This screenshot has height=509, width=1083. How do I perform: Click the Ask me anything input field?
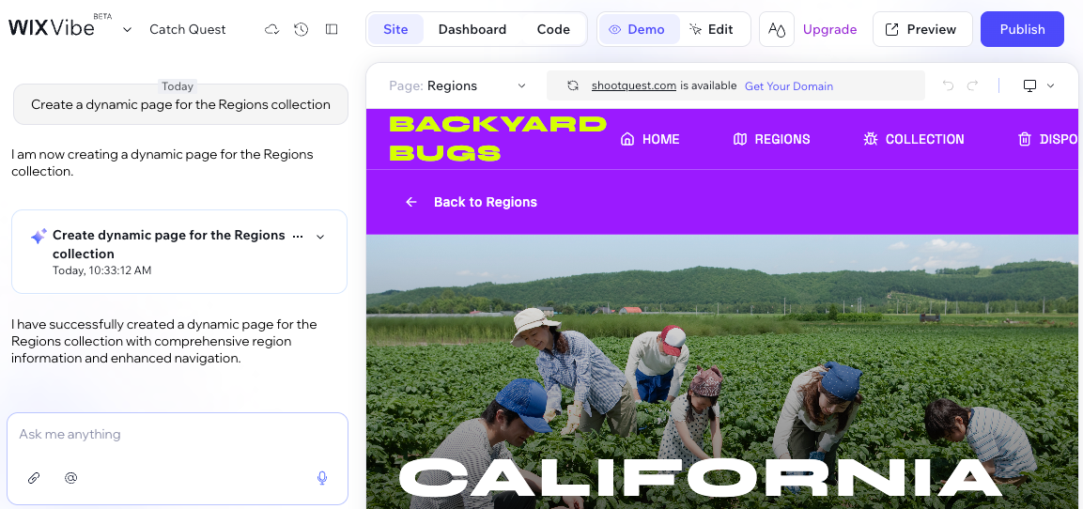click(x=177, y=435)
